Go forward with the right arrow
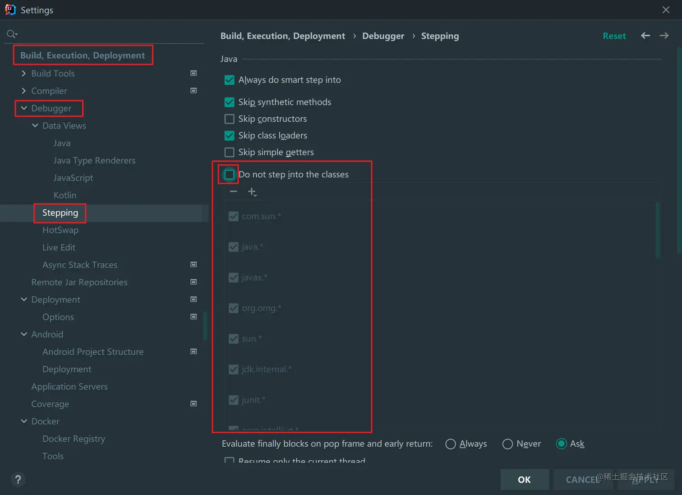 (664, 36)
